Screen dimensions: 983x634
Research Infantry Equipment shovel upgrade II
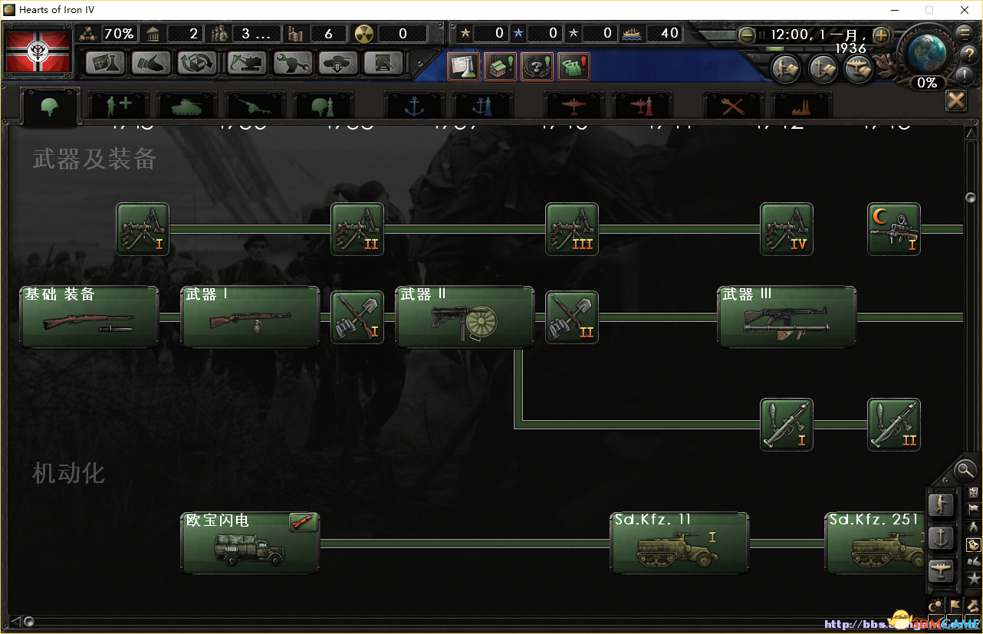(572, 317)
